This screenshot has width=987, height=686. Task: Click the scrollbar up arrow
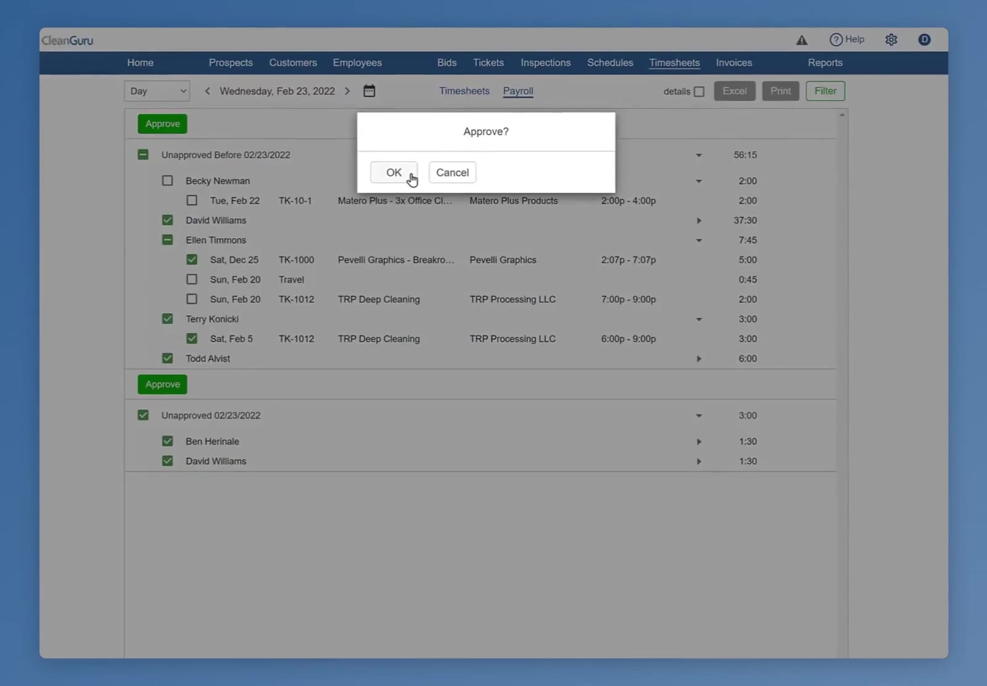(x=842, y=115)
